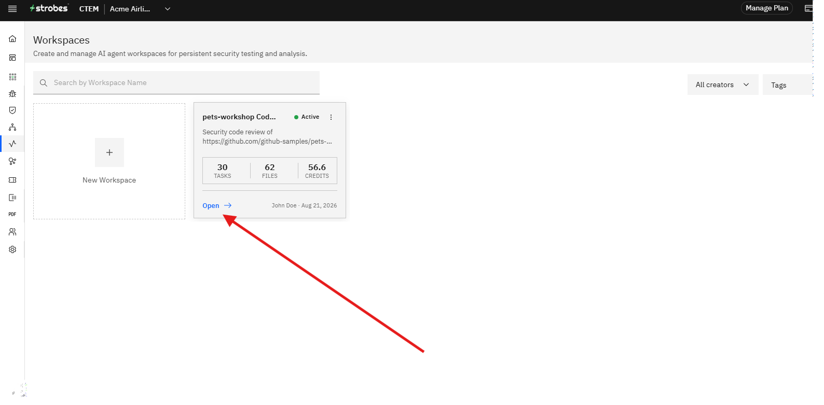This screenshot has height=405, width=824.
Task: Open the hamburger menu in the top bar
Action: 12,9
